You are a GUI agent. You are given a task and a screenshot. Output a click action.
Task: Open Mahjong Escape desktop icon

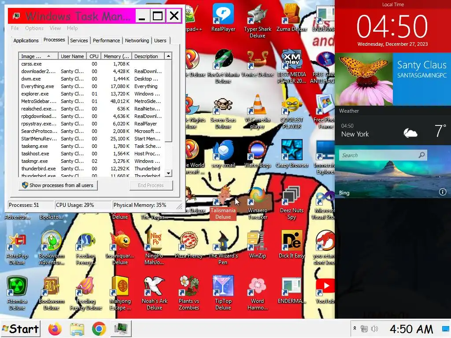pos(120,293)
